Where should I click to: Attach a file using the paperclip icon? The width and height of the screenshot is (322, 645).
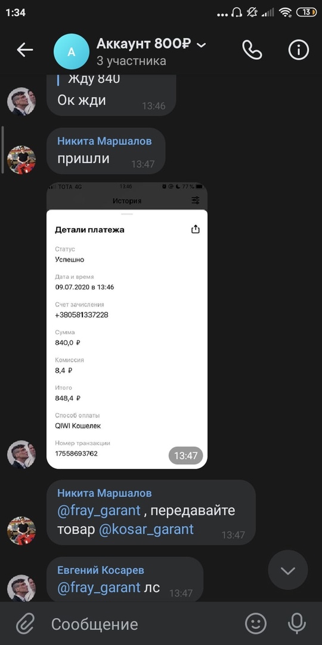pyautogui.click(x=24, y=624)
